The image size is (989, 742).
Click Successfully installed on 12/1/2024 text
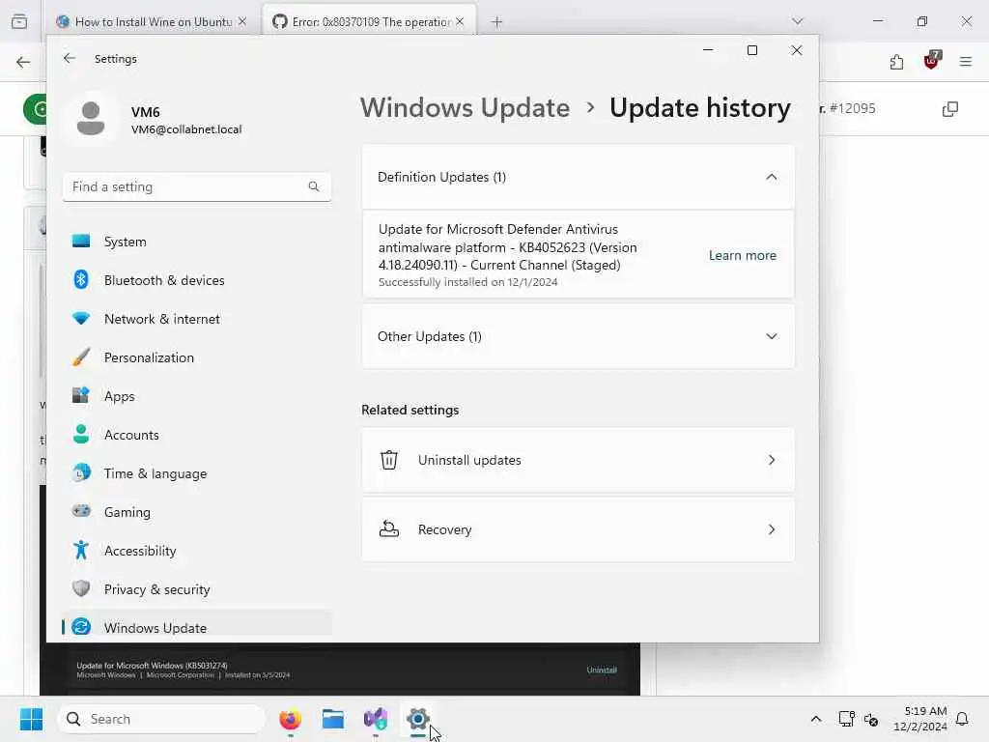pyautogui.click(x=468, y=282)
